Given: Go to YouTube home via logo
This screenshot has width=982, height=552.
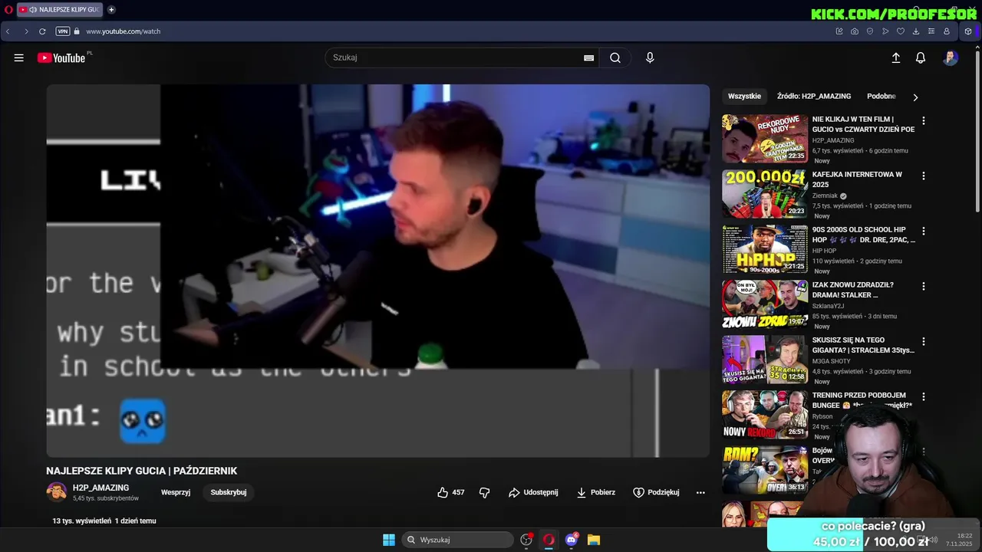Looking at the screenshot, I should (x=61, y=58).
